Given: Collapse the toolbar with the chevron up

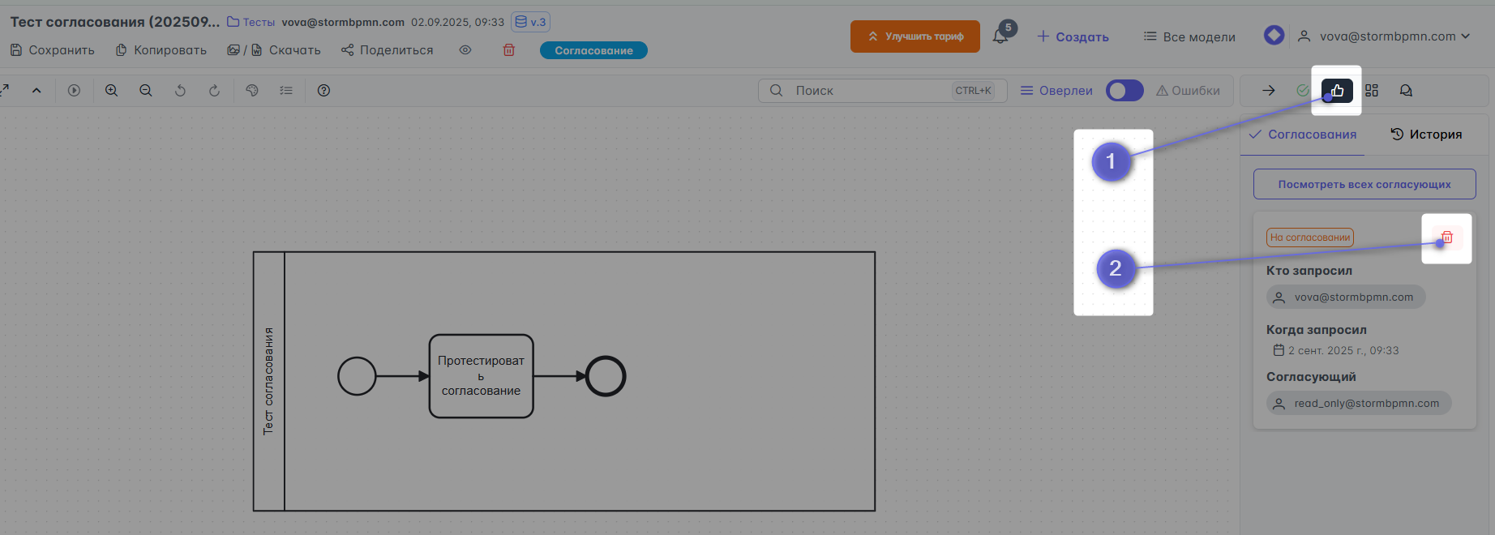Looking at the screenshot, I should click(x=36, y=91).
